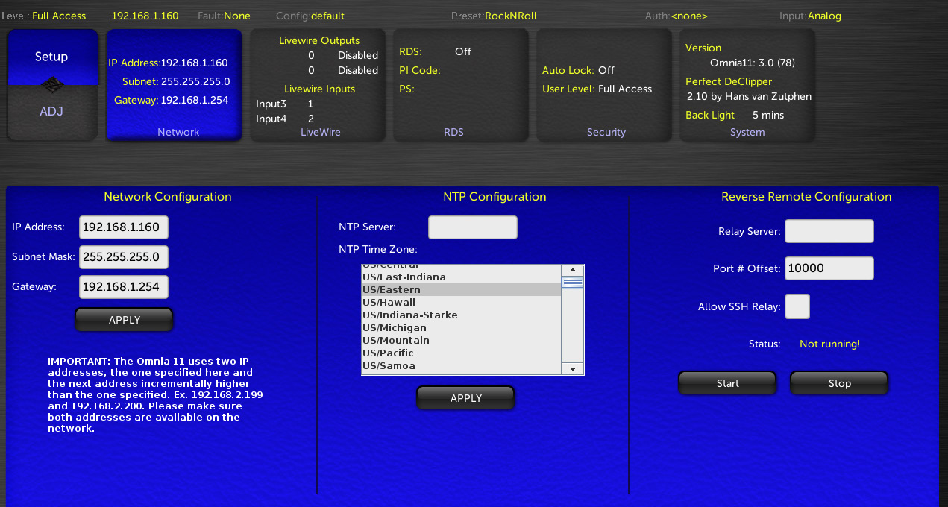
Task: Click the time zone list scroll down arrow
Action: coord(573,368)
